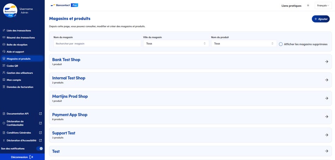Open Mon compte menu item
Image resolution: width=335 pixels, height=160 pixels.
coord(14,80)
